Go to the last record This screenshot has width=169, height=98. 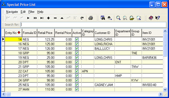tap(42, 18)
